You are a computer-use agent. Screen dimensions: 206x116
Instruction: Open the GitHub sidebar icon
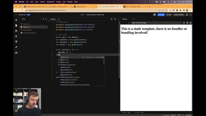coord(16,42)
